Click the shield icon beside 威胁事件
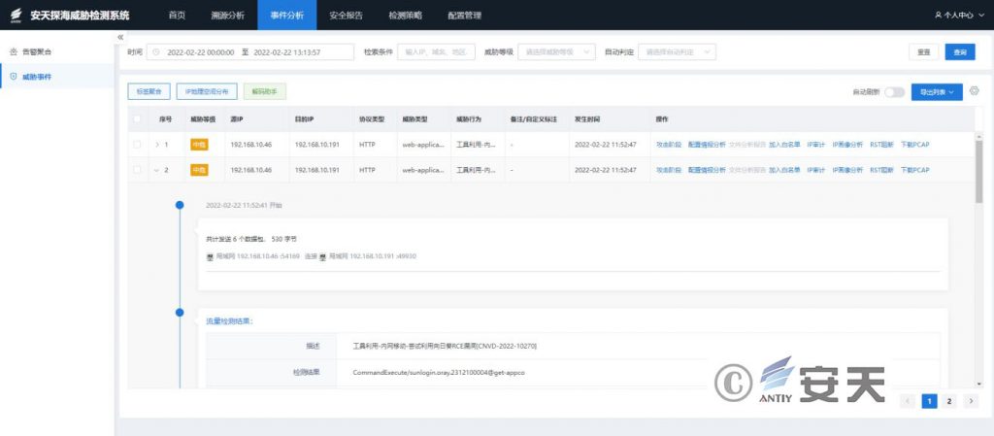The width and height of the screenshot is (994, 436). (x=13, y=75)
